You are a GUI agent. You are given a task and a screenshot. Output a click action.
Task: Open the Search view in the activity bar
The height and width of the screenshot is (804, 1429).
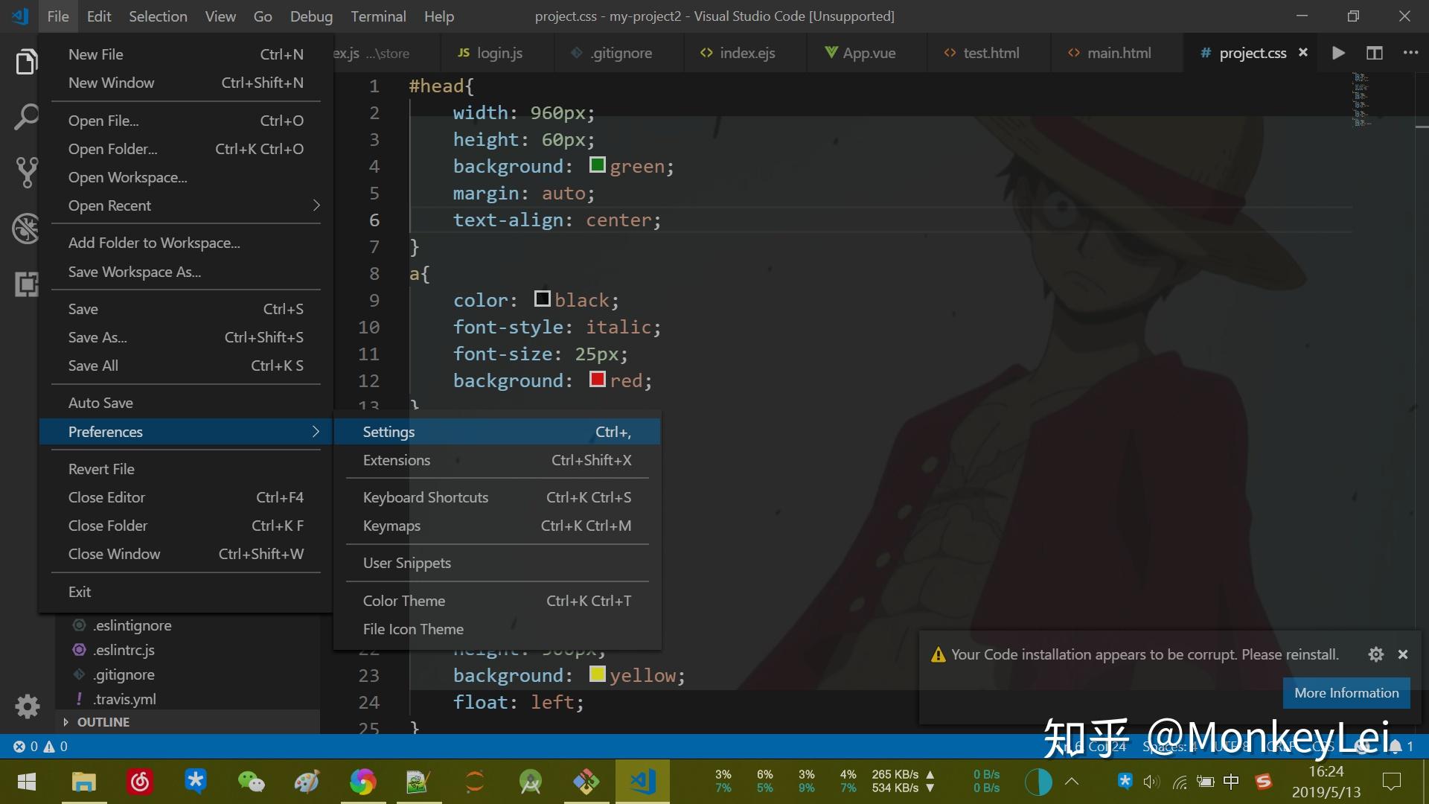coord(27,116)
